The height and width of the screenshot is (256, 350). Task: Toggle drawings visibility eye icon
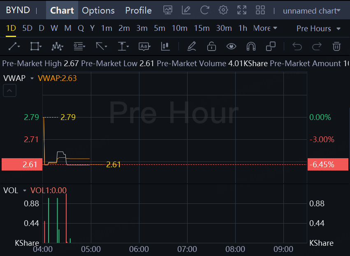tap(231, 46)
